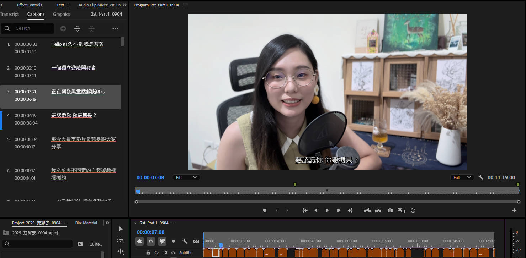The width and height of the screenshot is (526, 258).
Task: Toggle insert sequences as nests option
Action: (x=139, y=241)
